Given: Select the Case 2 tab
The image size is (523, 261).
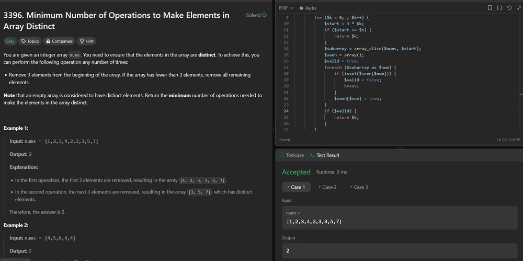Looking at the screenshot, I should pyautogui.click(x=327, y=187).
